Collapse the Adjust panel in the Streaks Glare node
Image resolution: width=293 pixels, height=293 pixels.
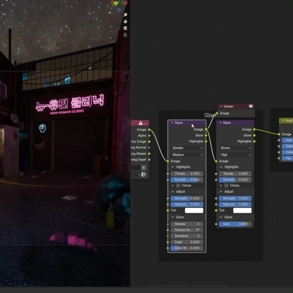coord(173,192)
